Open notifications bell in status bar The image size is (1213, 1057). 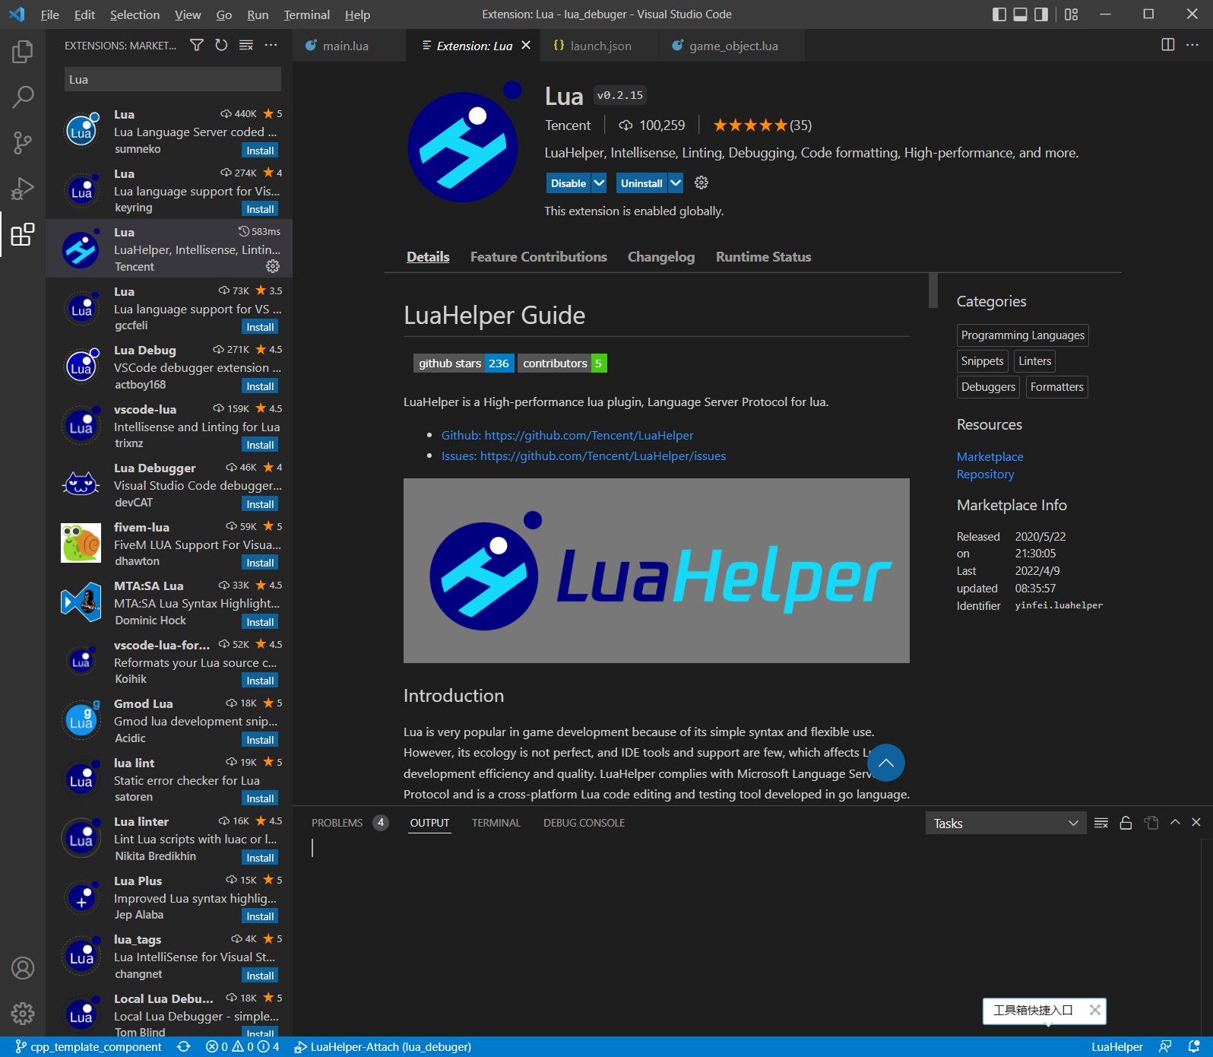[x=1194, y=1047]
